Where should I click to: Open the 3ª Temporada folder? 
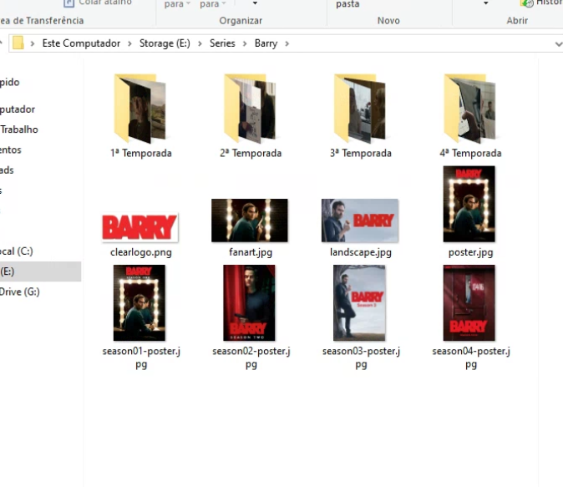click(x=360, y=109)
